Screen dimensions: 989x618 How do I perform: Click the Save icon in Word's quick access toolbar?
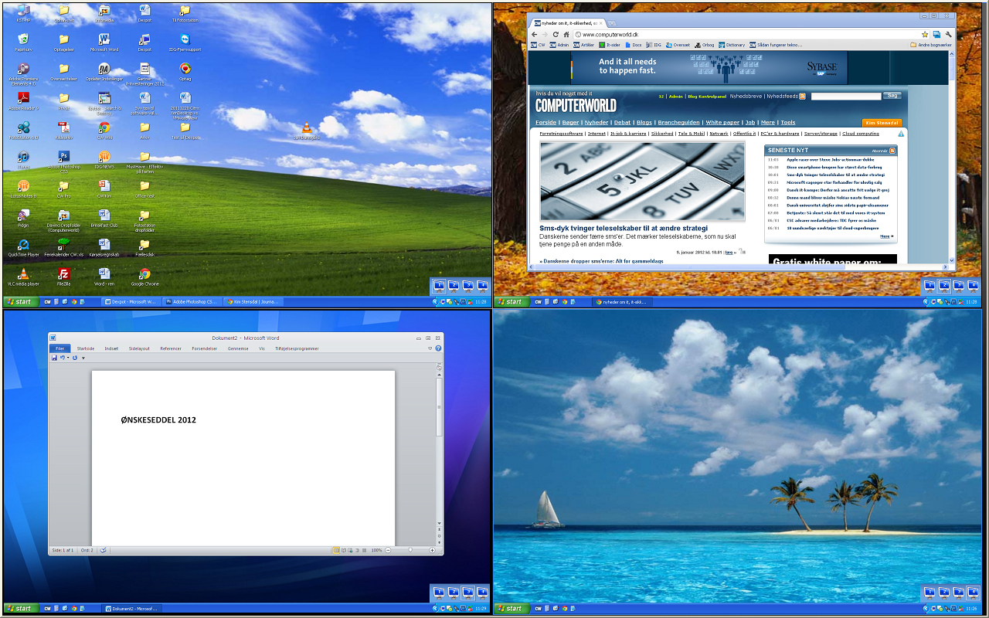click(54, 358)
